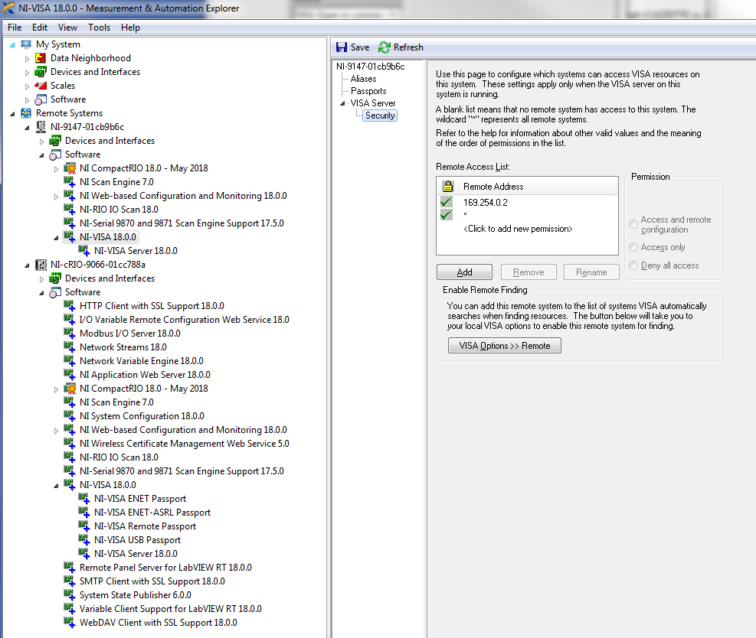Click the Devices and Interfaces icon under My System
Viewport: 756px width, 638px height.
41,72
